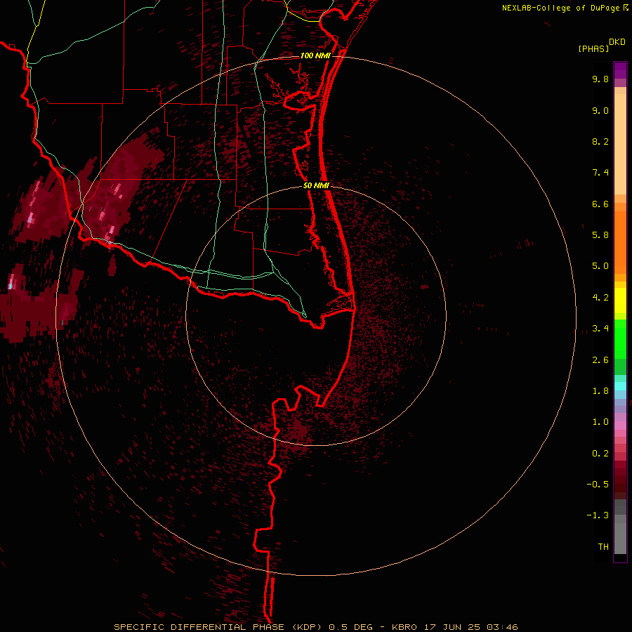Click the 2.6 legend value
This screenshot has width=632, height=632.
pos(600,360)
